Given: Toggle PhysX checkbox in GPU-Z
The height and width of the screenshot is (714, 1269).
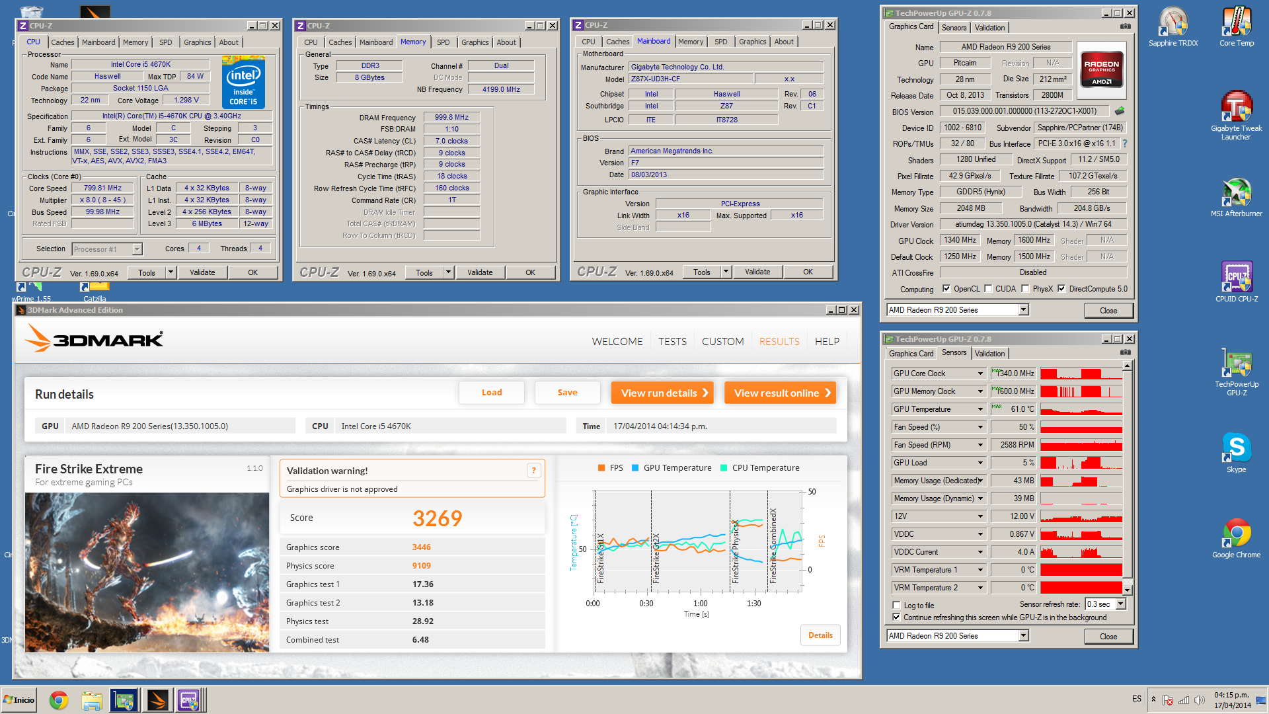Looking at the screenshot, I should [x=1025, y=288].
